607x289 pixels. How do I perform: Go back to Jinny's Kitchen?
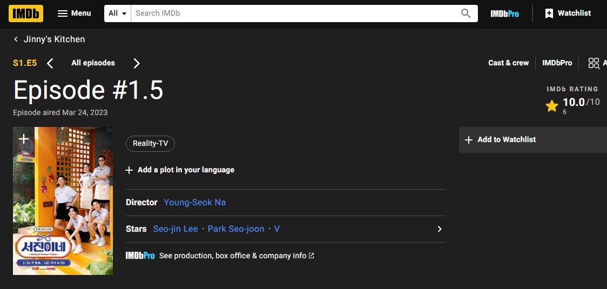[49, 39]
